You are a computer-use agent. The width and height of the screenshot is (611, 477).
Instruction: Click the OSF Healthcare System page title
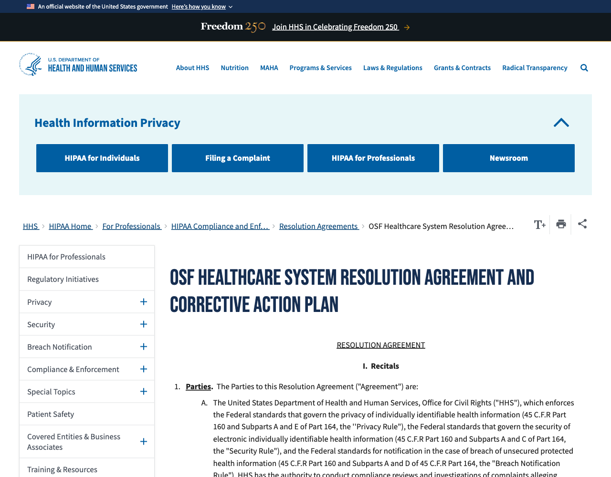[352, 291]
